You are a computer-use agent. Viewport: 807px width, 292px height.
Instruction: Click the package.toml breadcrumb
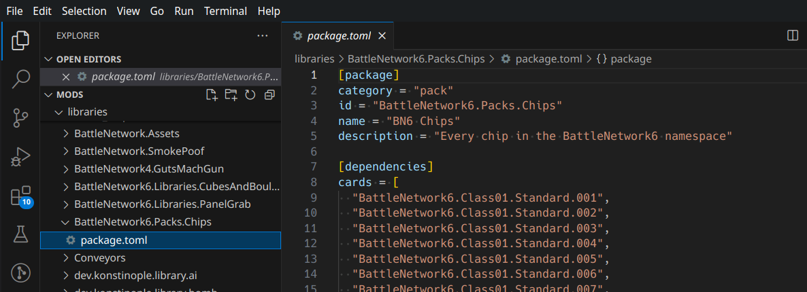(x=548, y=59)
